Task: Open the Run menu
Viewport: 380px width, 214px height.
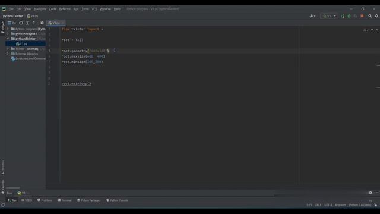Action: click(76, 9)
